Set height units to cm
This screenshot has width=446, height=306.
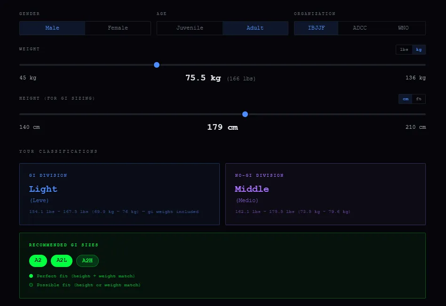point(406,99)
